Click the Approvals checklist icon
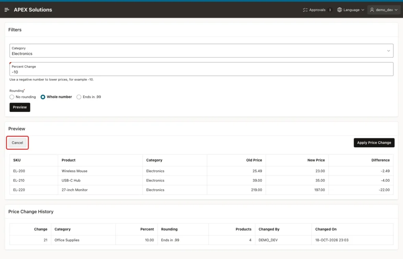Viewport: 403px width, 259px height. pos(305,10)
